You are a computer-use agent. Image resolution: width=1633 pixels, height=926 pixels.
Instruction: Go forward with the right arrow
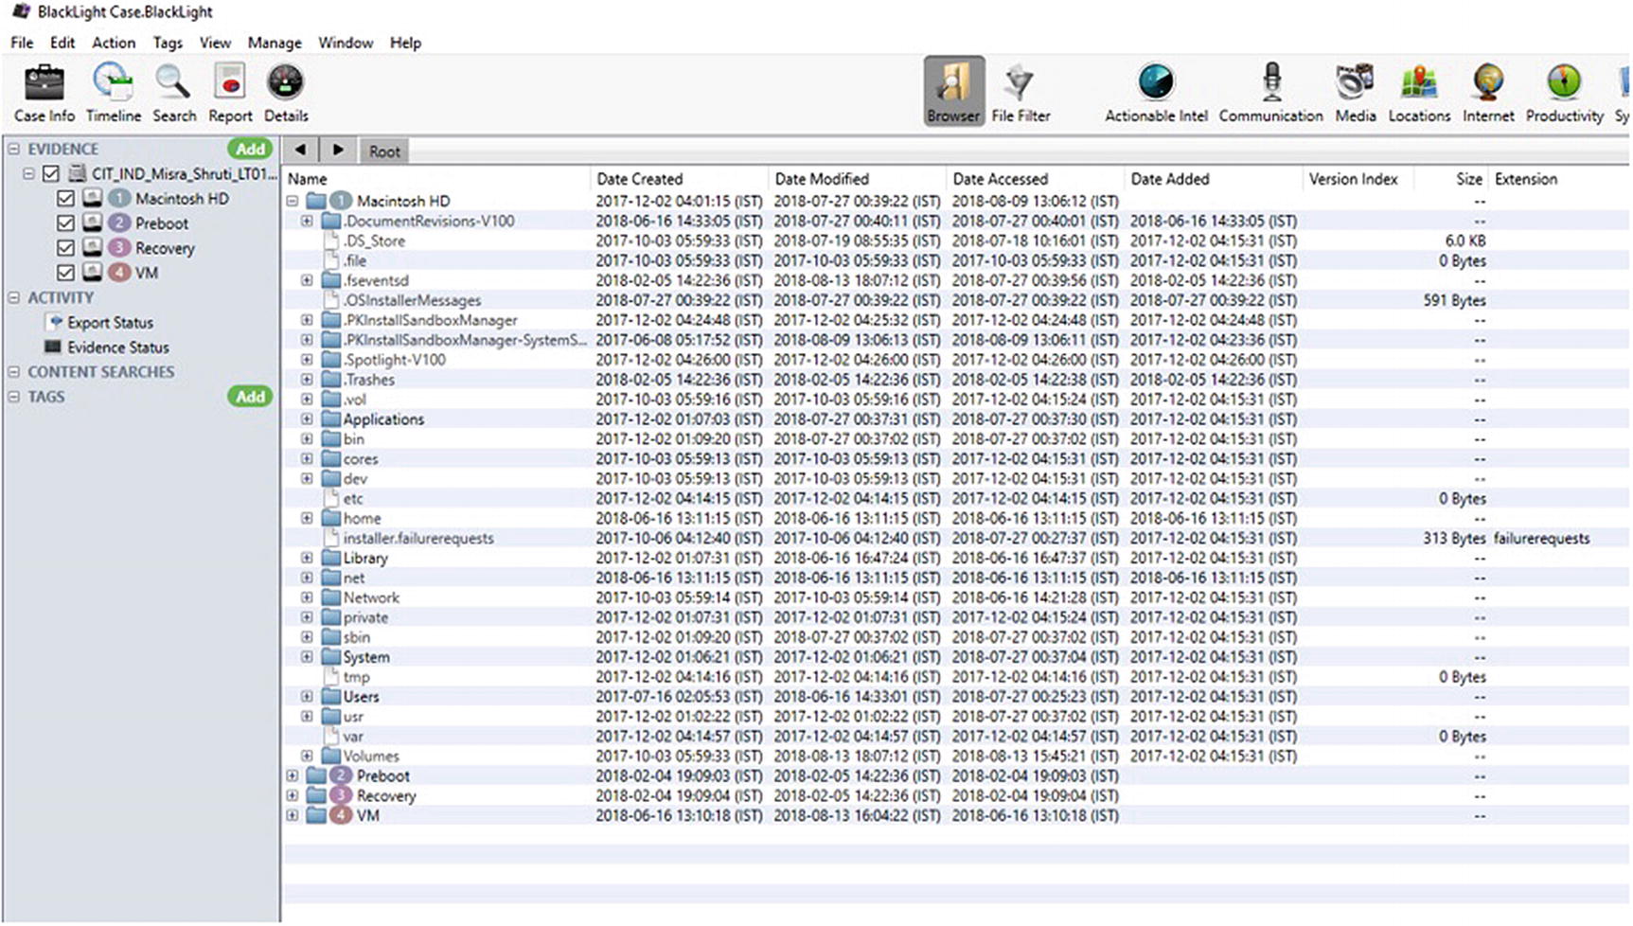338,150
